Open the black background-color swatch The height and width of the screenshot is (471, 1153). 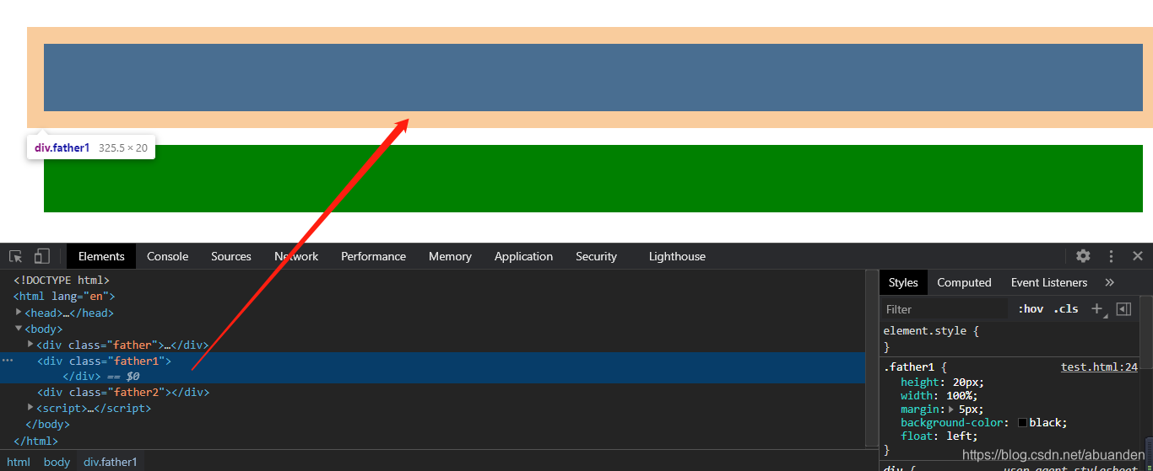(x=1022, y=423)
